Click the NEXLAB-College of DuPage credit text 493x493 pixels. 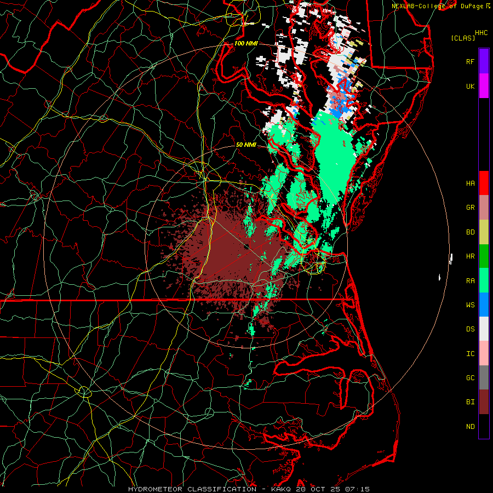[438, 6]
